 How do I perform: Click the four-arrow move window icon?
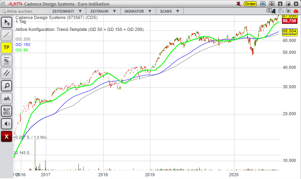(271, 4)
